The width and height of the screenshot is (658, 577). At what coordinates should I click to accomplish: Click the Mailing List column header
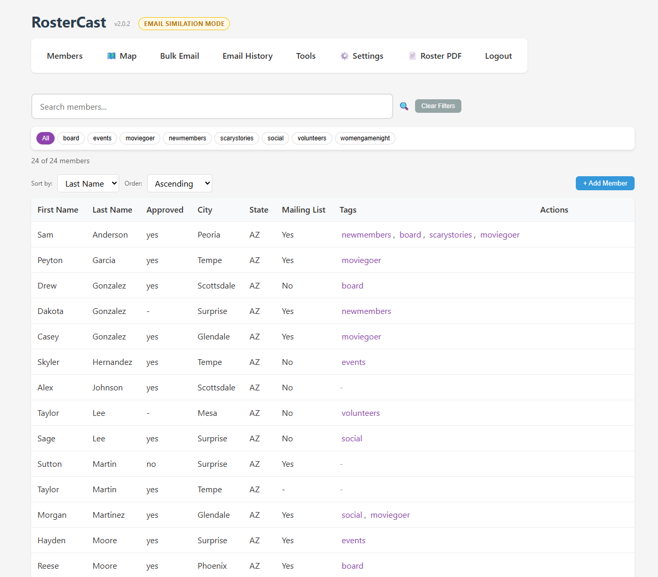[x=304, y=210]
